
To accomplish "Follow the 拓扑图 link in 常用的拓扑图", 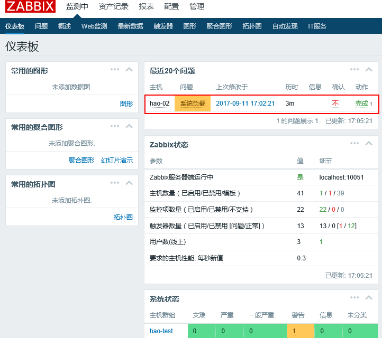I will click(x=123, y=218).
